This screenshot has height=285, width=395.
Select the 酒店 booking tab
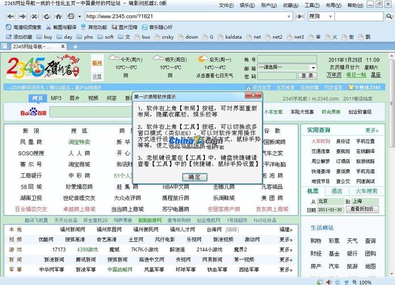[x=336, y=191]
